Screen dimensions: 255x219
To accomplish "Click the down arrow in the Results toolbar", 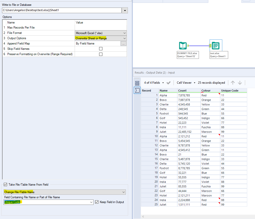I will 240,82.
